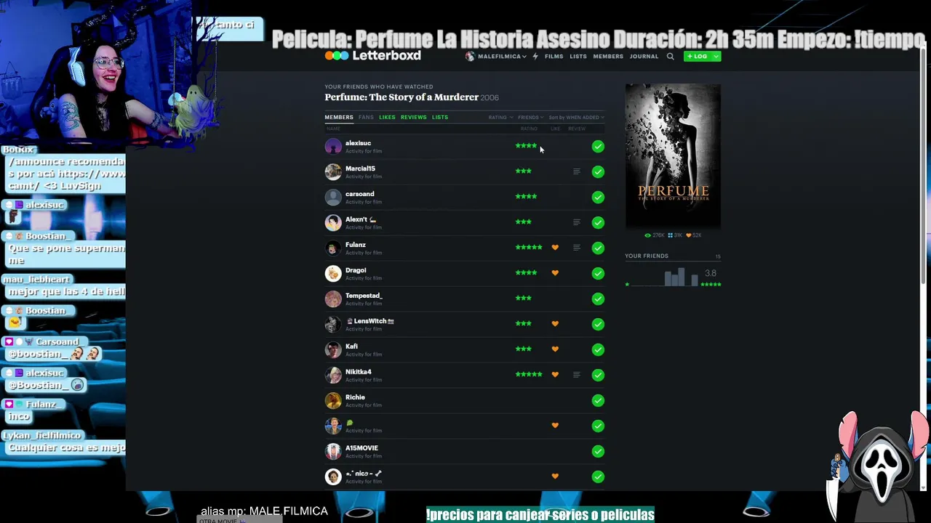Image resolution: width=931 pixels, height=523 pixels.
Task: Open the Perfume: The Story of a Murderer title link
Action: pyautogui.click(x=401, y=97)
